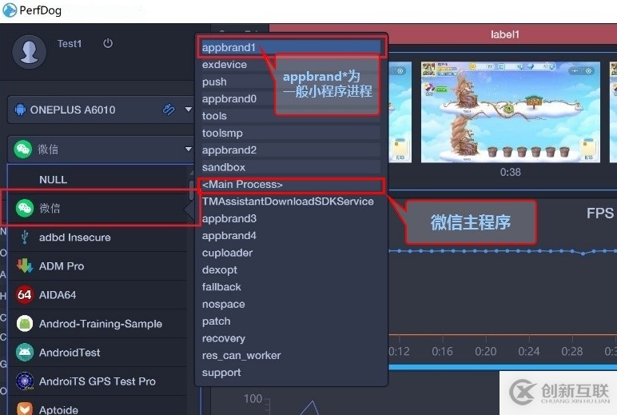Viewport: 617px width, 415px height.
Task: Click the Androd-Training-Sample app icon
Action: (25, 324)
